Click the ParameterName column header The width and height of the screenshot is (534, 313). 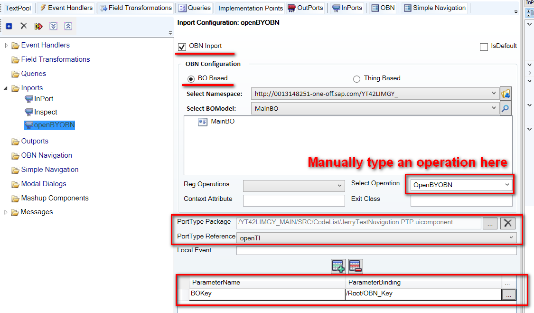[267, 283]
